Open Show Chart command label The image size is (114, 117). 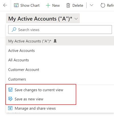click(30, 5)
